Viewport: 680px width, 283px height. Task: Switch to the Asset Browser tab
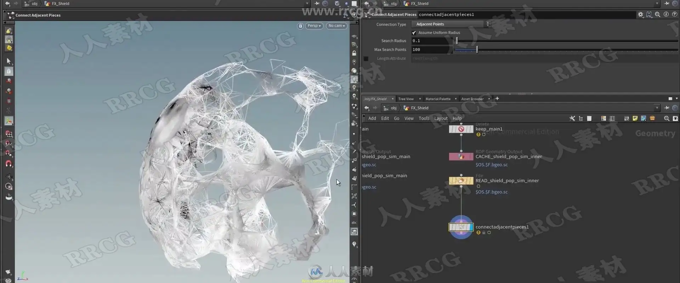pos(472,99)
